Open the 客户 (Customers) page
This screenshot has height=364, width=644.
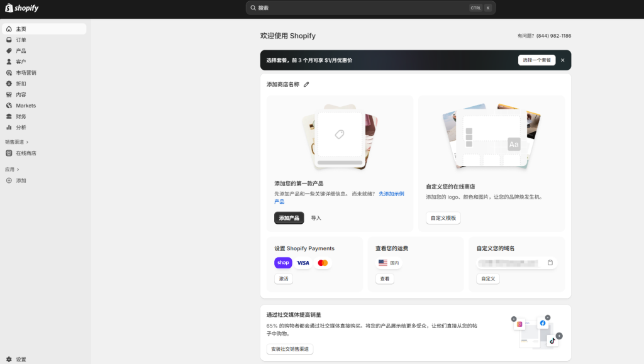click(21, 62)
